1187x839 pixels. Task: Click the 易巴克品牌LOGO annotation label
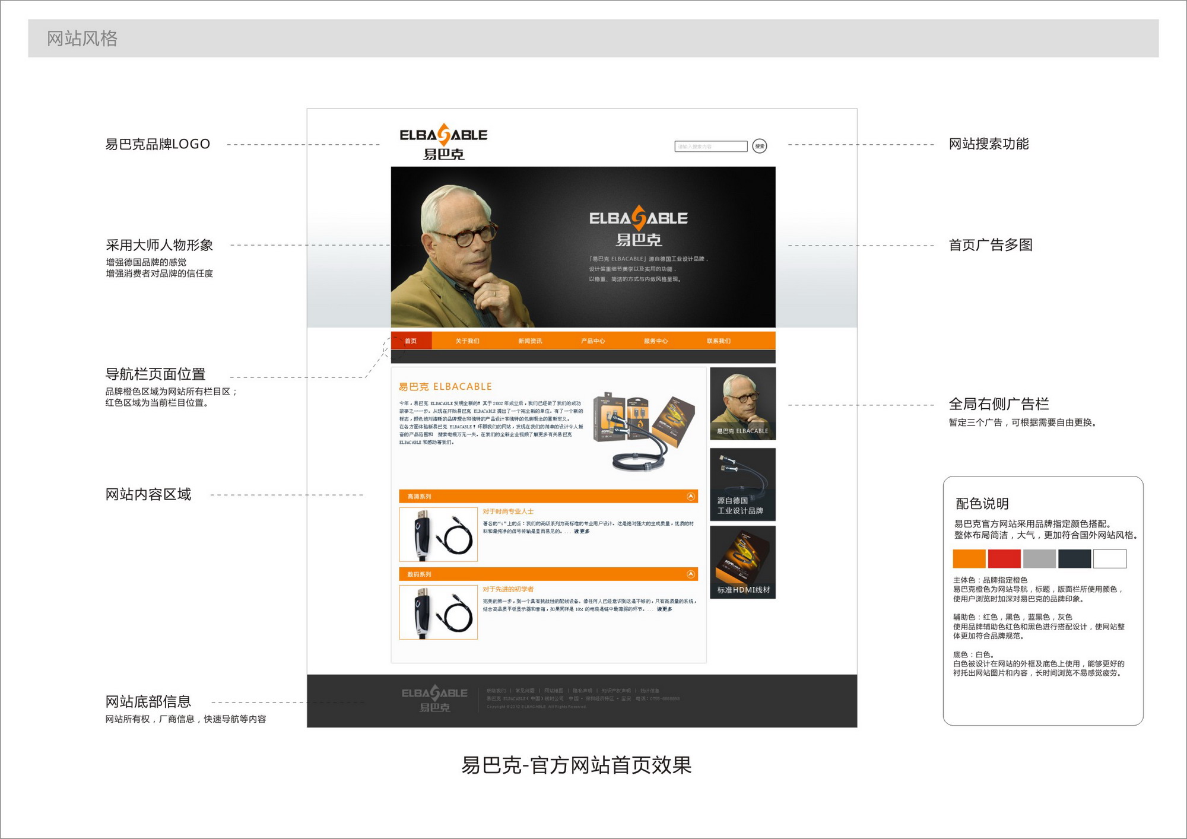pos(158,144)
